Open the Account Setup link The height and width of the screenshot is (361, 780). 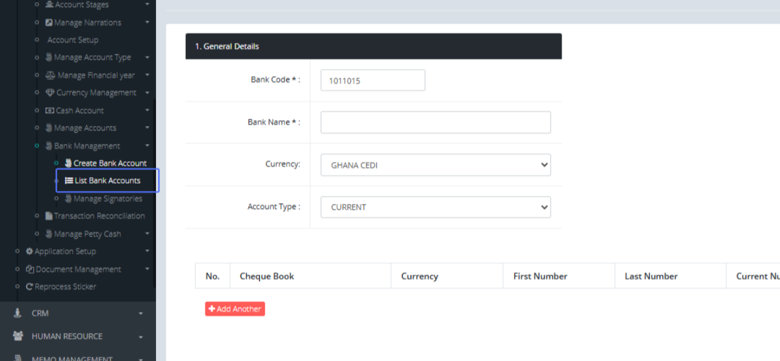(x=73, y=40)
